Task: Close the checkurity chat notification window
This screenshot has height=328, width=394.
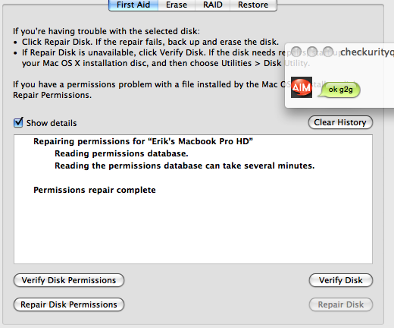Action: click(x=296, y=52)
